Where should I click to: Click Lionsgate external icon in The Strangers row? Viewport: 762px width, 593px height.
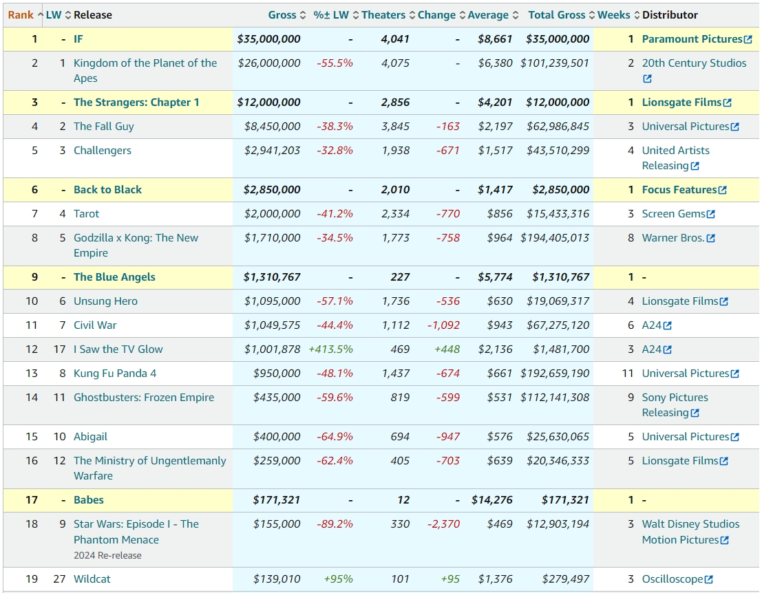727,103
